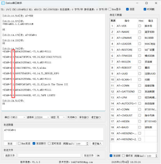Click the 技术支持 email address in status bar

tap(76, 162)
